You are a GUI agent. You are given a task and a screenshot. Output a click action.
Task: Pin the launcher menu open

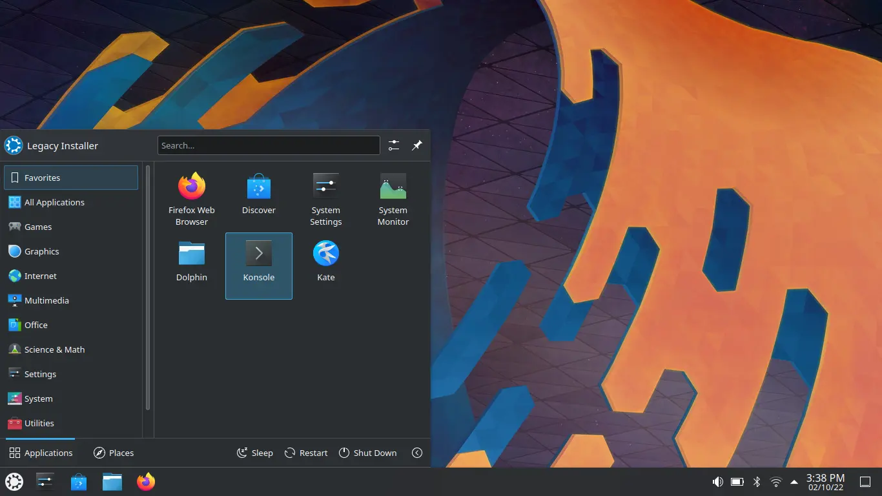(417, 145)
